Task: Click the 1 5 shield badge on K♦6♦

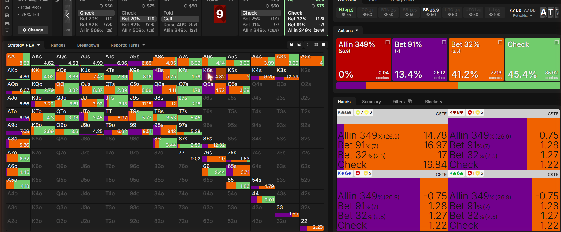Action: (x=363, y=173)
